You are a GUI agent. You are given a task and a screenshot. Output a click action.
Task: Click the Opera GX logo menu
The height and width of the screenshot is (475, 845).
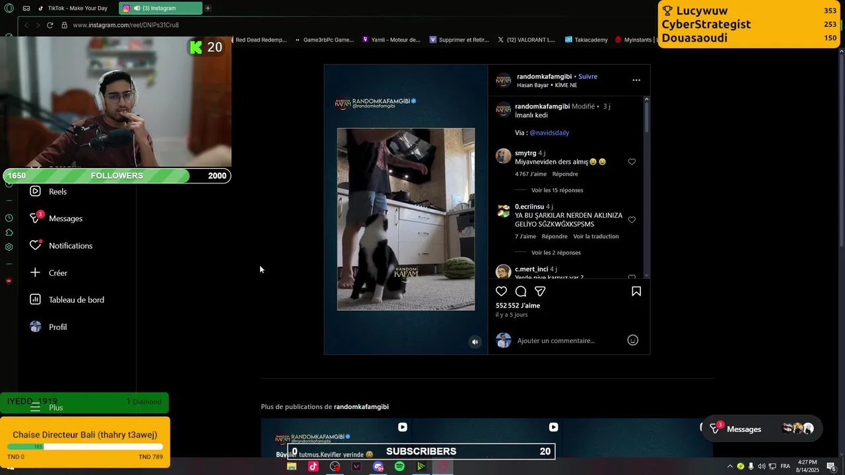coord(9,9)
